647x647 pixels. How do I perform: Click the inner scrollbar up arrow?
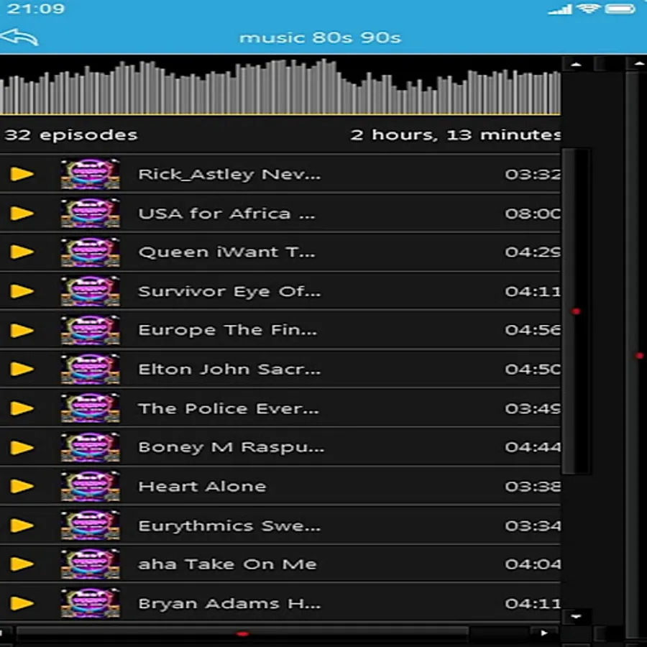pyautogui.click(x=576, y=65)
